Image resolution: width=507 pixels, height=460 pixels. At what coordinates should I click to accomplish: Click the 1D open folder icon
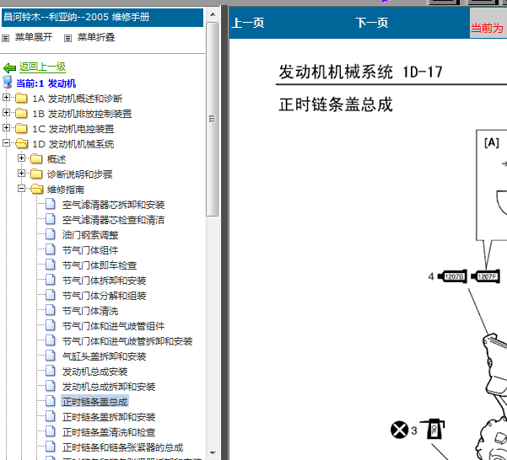click(x=21, y=143)
